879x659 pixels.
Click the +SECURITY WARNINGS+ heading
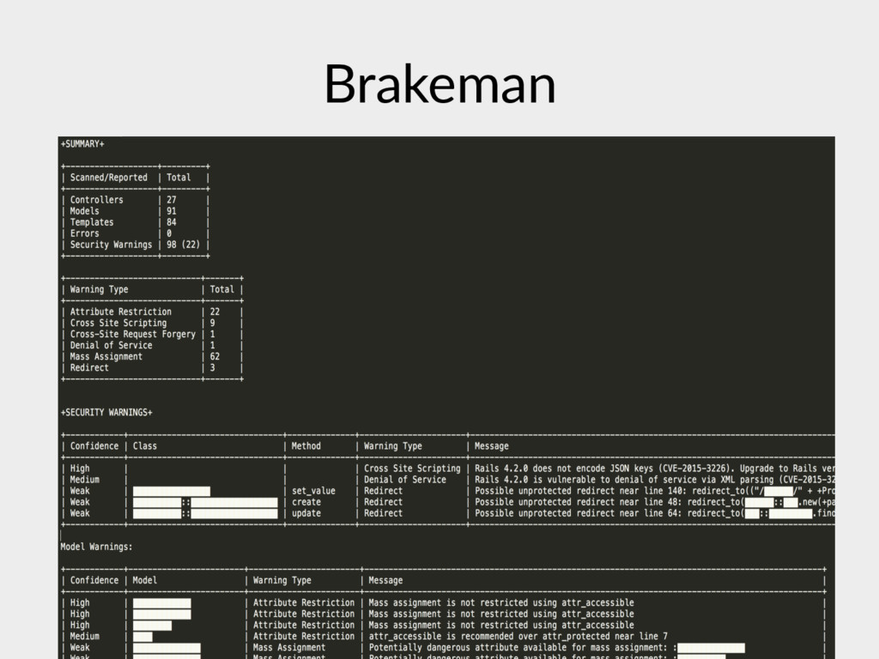106,413
